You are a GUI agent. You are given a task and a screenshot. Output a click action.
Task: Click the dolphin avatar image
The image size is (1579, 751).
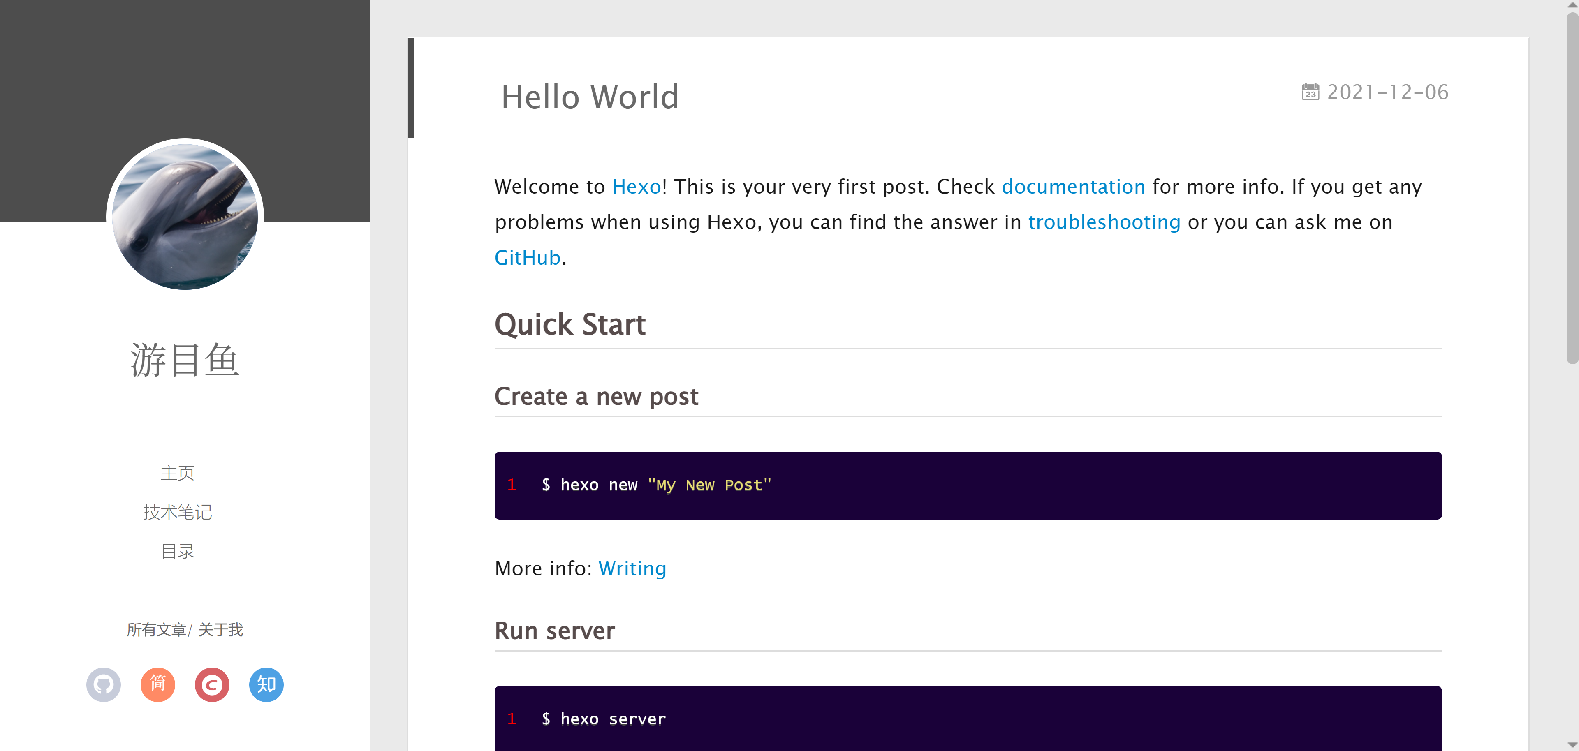coord(185,216)
